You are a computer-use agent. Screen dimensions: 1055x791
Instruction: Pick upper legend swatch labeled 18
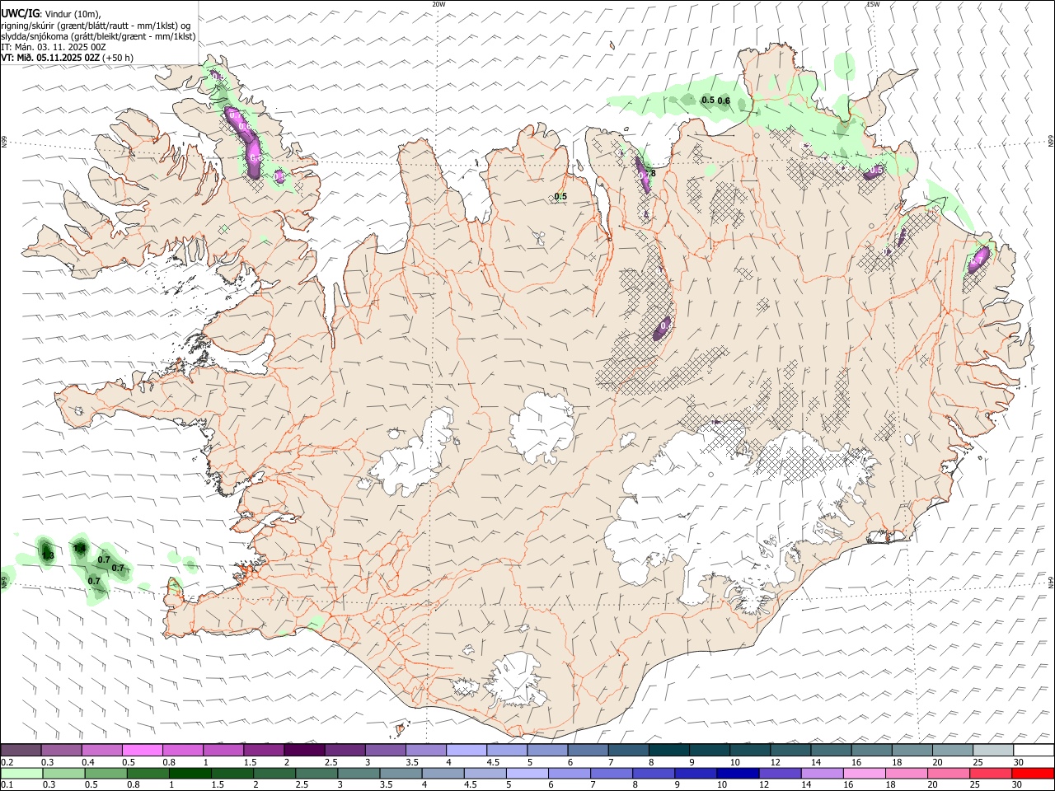(912, 750)
